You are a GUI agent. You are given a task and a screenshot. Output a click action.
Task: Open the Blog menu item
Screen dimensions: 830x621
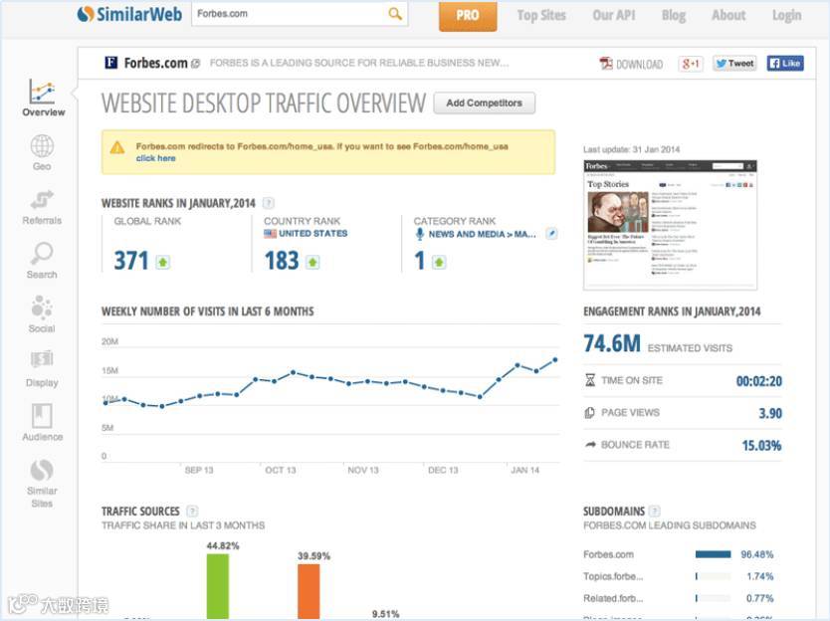click(x=674, y=15)
